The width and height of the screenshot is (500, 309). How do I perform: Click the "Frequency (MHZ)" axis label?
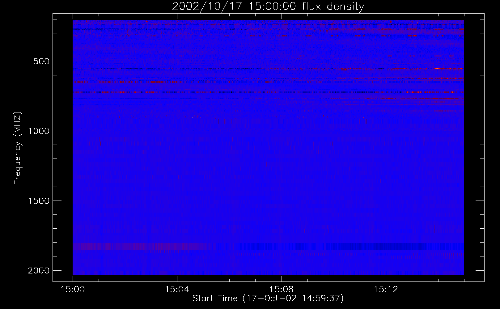pos(18,148)
